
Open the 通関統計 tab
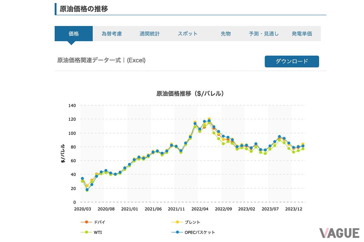point(150,34)
